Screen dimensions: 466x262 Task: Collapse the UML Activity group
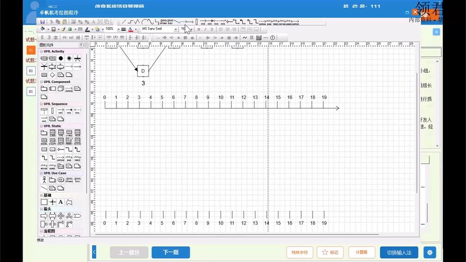41,51
